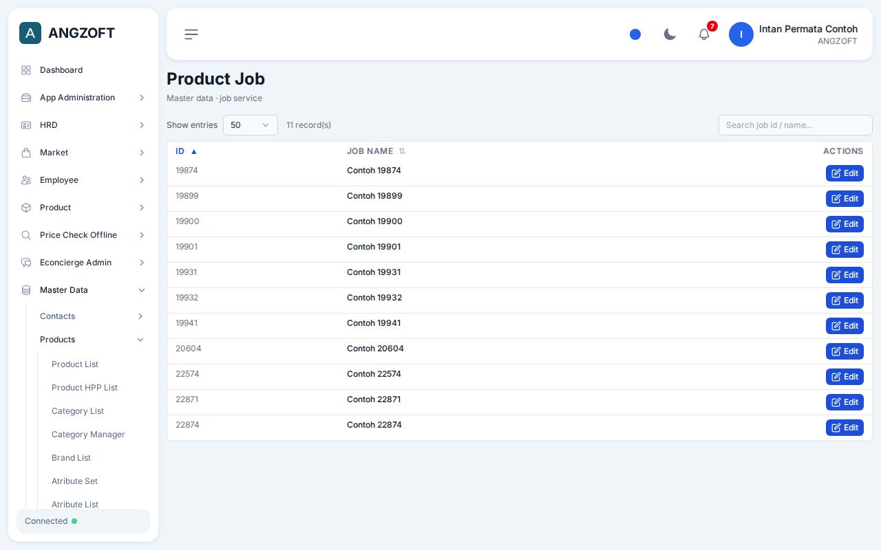Open the Show entries dropdown
881x550 pixels.
pos(251,125)
